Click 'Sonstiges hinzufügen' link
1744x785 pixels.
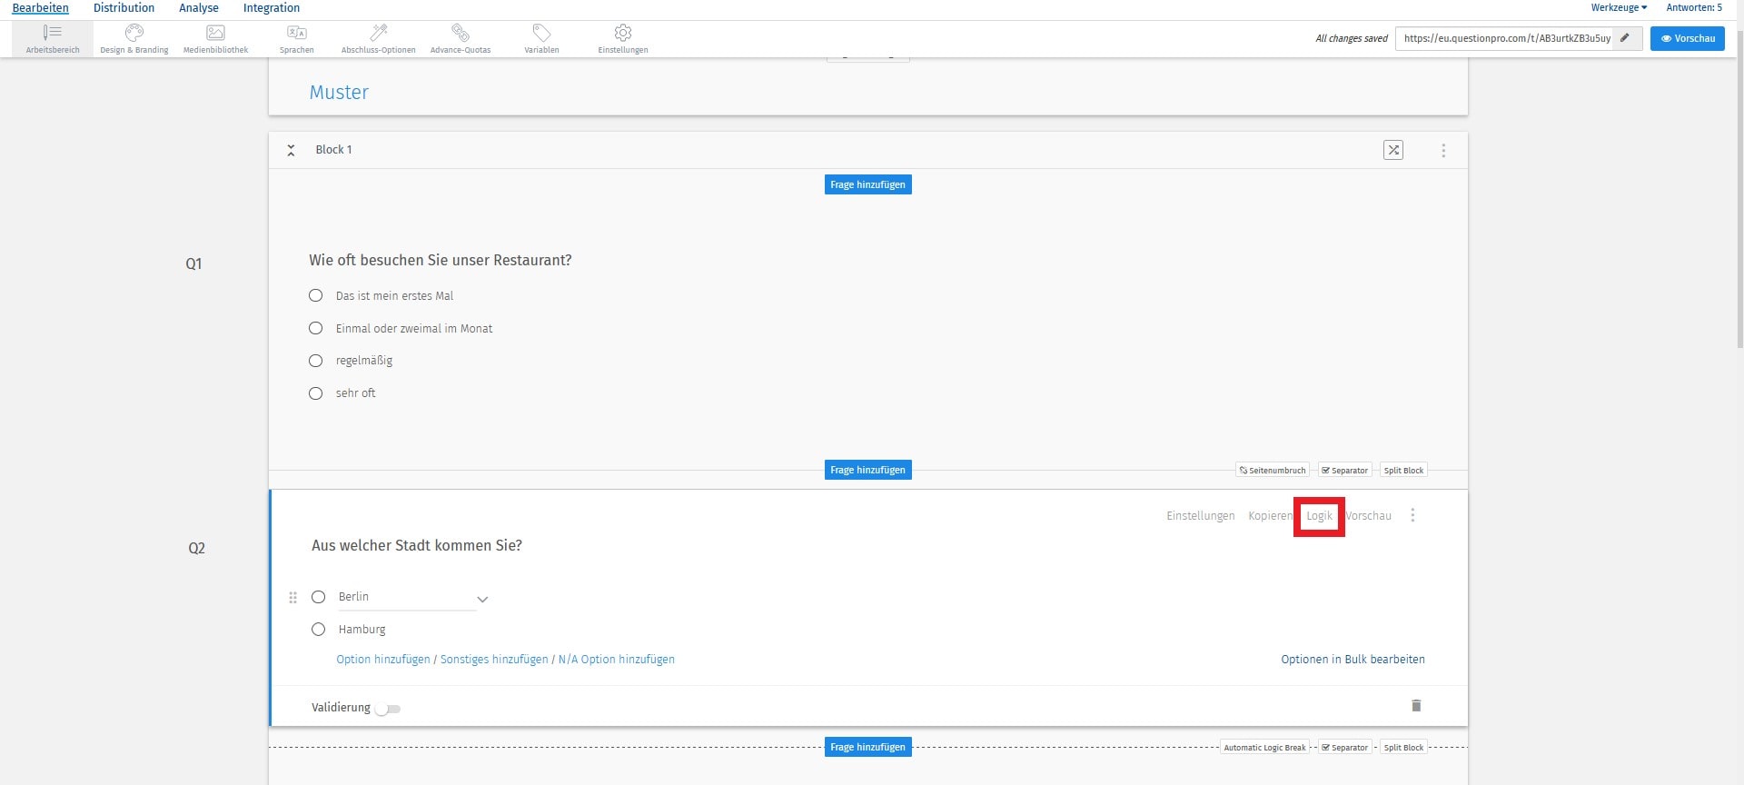[x=494, y=660]
